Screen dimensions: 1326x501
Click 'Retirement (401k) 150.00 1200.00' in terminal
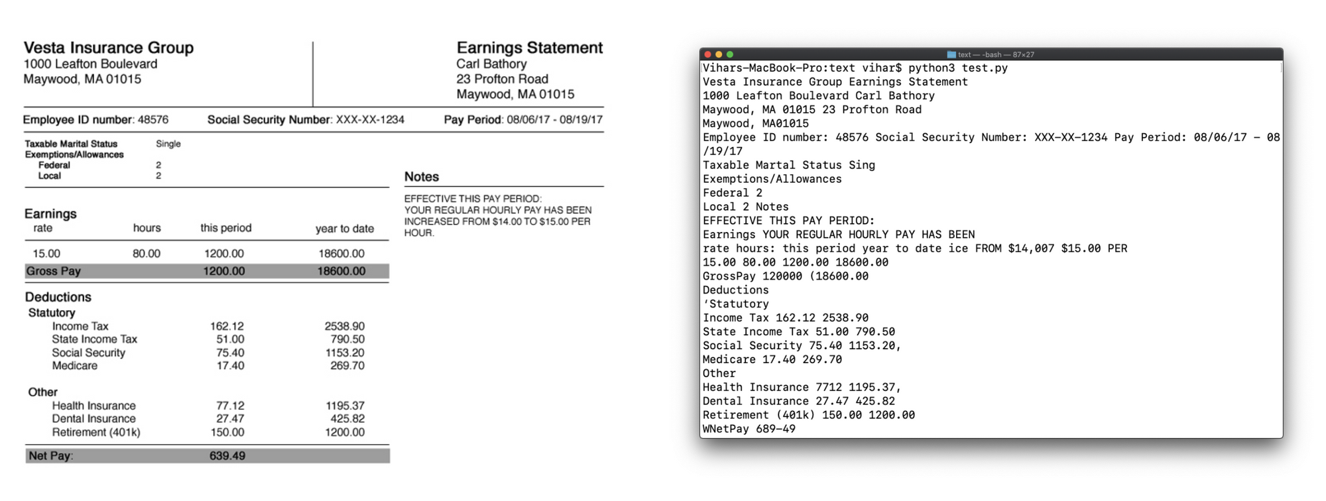(x=809, y=415)
